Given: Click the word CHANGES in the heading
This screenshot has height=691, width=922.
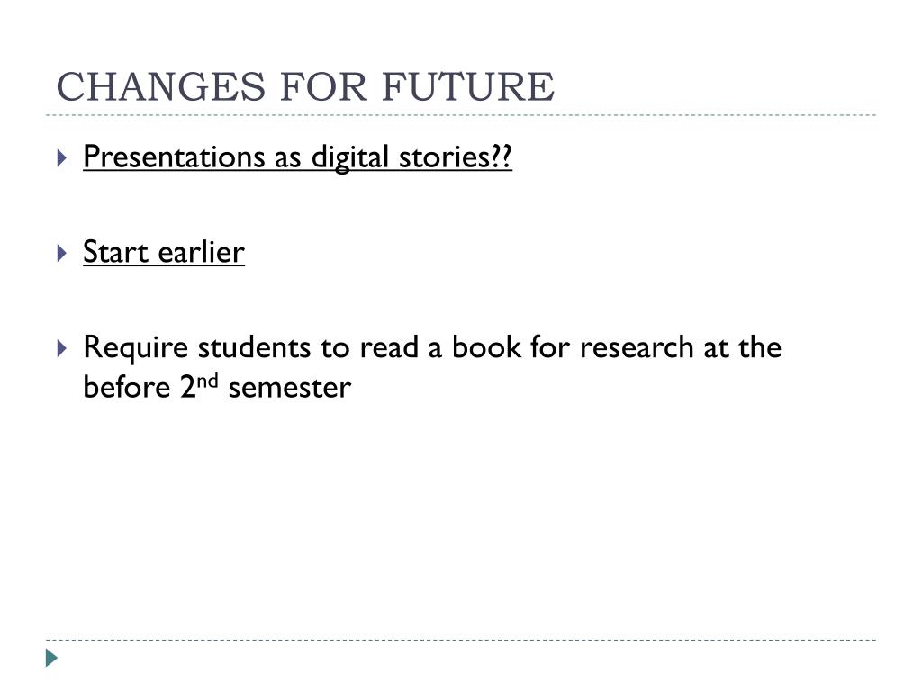Looking at the screenshot, I should (161, 86).
